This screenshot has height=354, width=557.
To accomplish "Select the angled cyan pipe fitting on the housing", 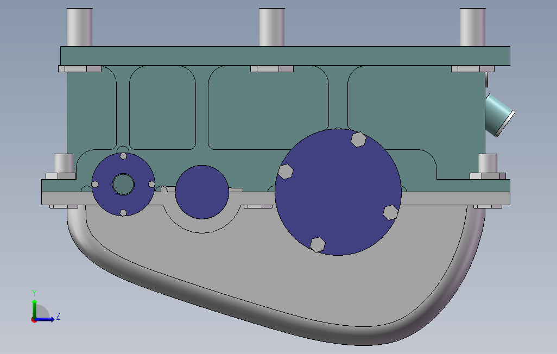I will coord(499,115).
